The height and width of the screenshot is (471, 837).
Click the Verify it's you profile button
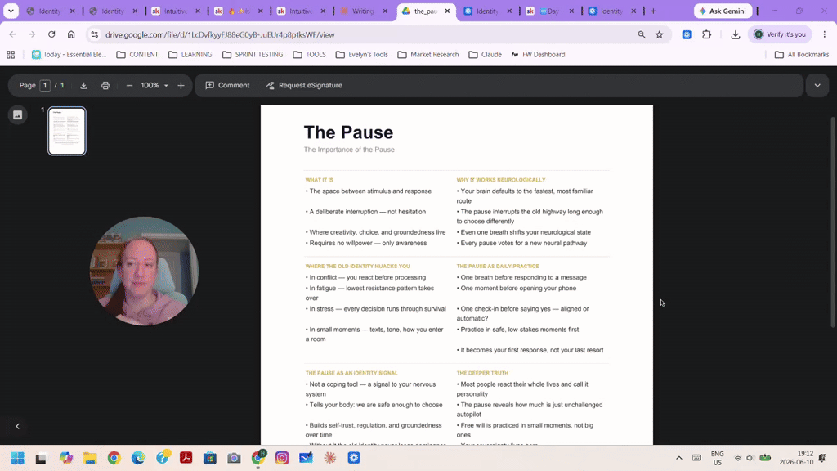point(780,34)
